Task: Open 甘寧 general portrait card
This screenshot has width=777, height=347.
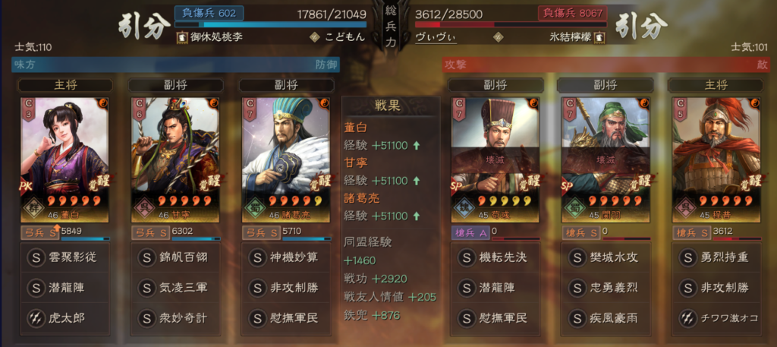Action: [x=175, y=159]
